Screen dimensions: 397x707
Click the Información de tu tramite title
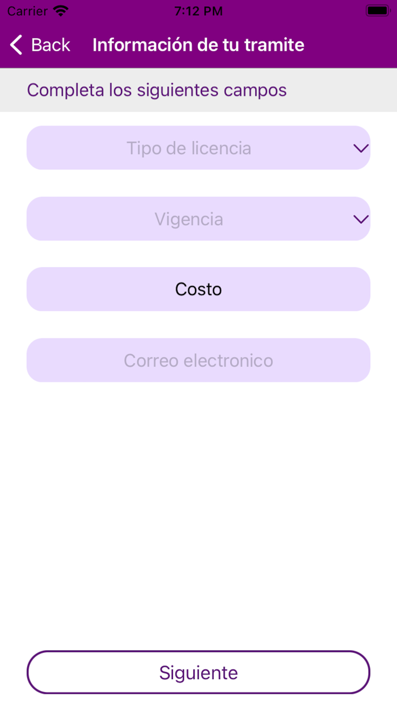198,44
